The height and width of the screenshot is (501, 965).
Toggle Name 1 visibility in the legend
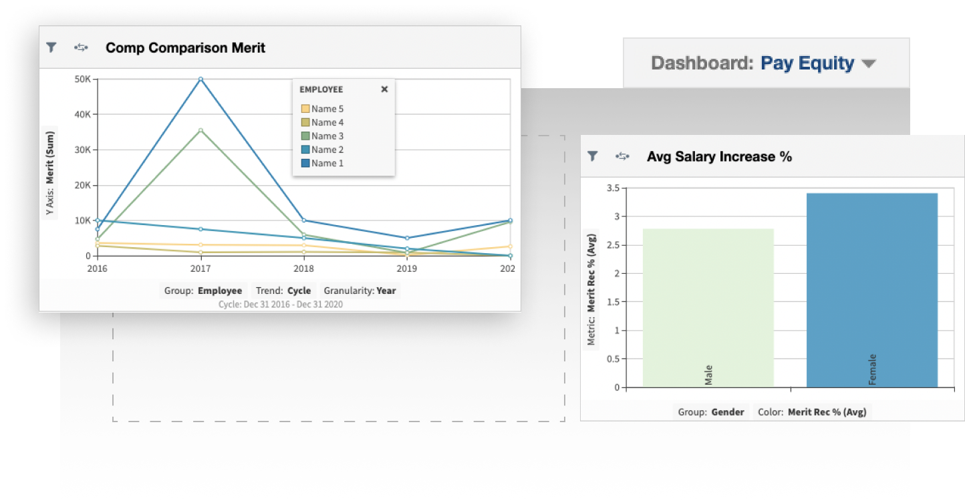click(x=326, y=162)
